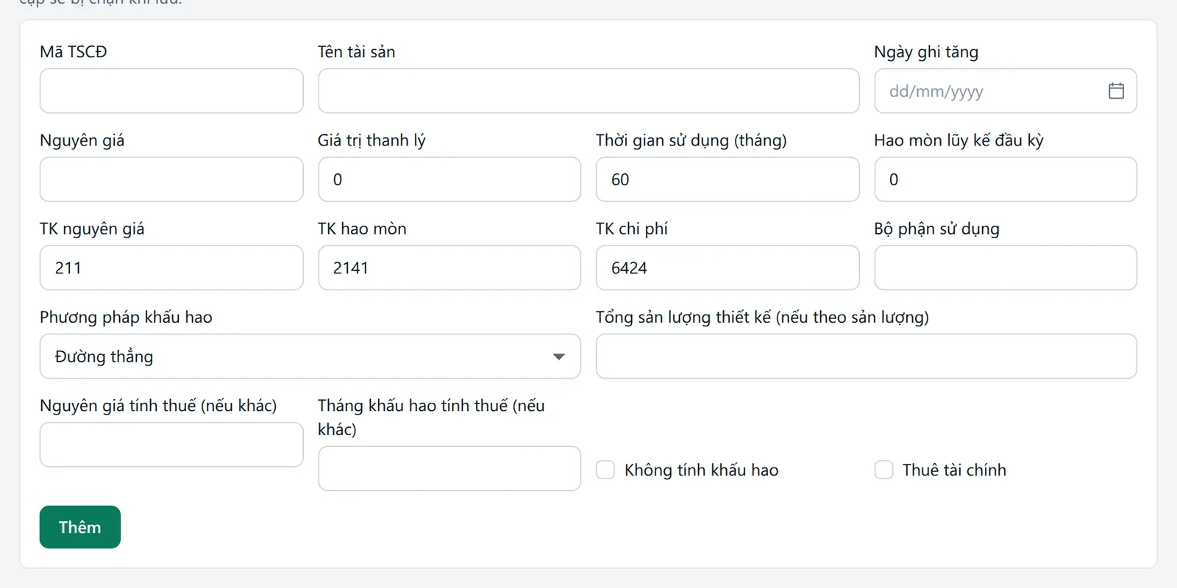Focus the Tổng sản lượng thiết kế field
Screen dimensions: 1177x588
tap(867, 356)
